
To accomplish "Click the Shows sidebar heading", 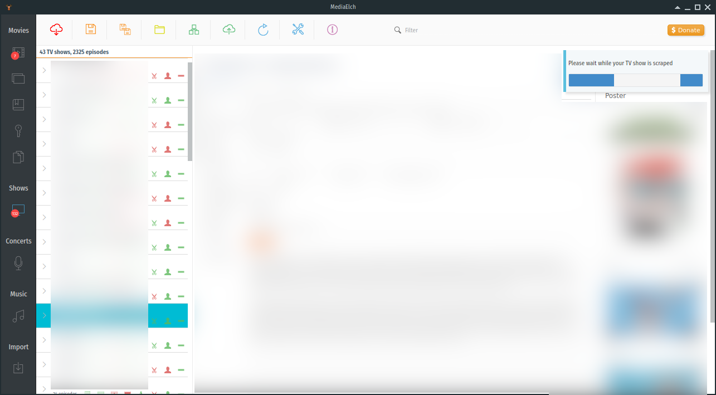I will click(x=18, y=188).
